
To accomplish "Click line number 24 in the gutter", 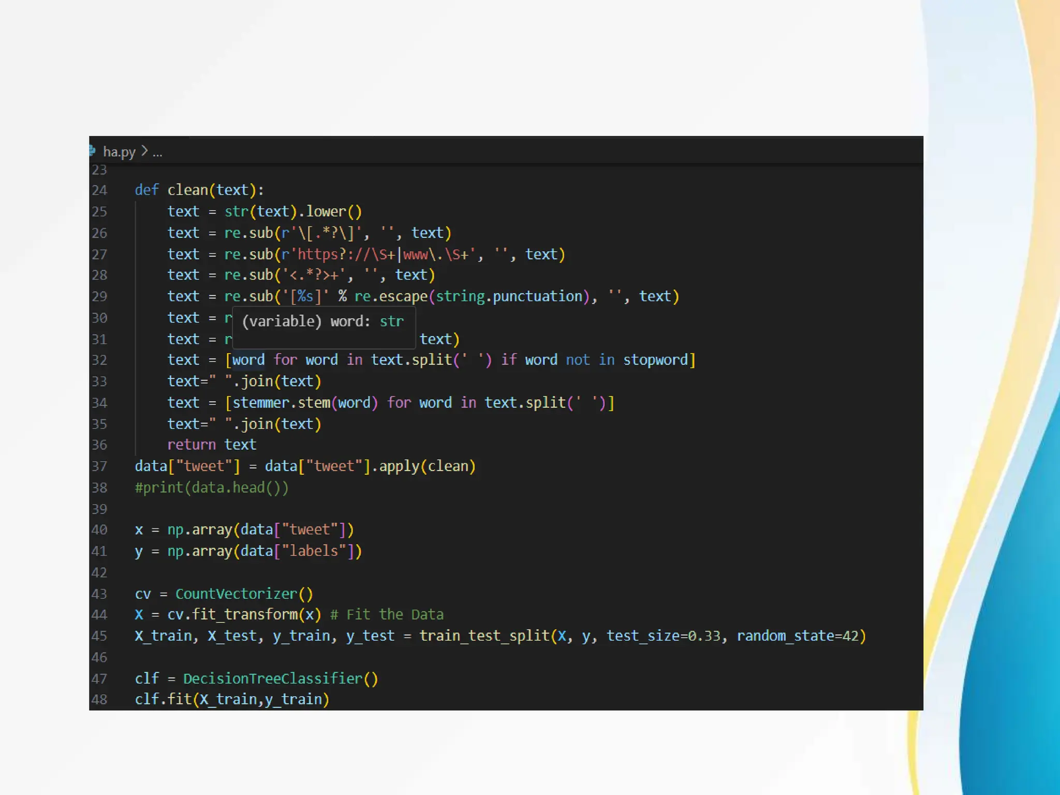I will [x=99, y=190].
